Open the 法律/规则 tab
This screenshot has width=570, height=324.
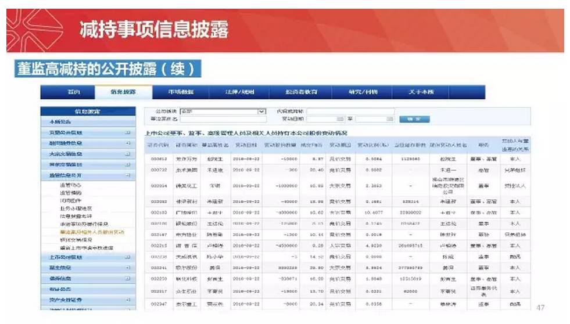tap(239, 92)
